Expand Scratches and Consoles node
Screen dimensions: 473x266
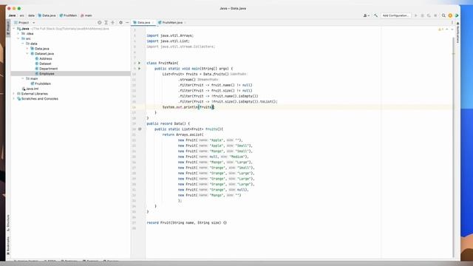[x=13, y=98]
